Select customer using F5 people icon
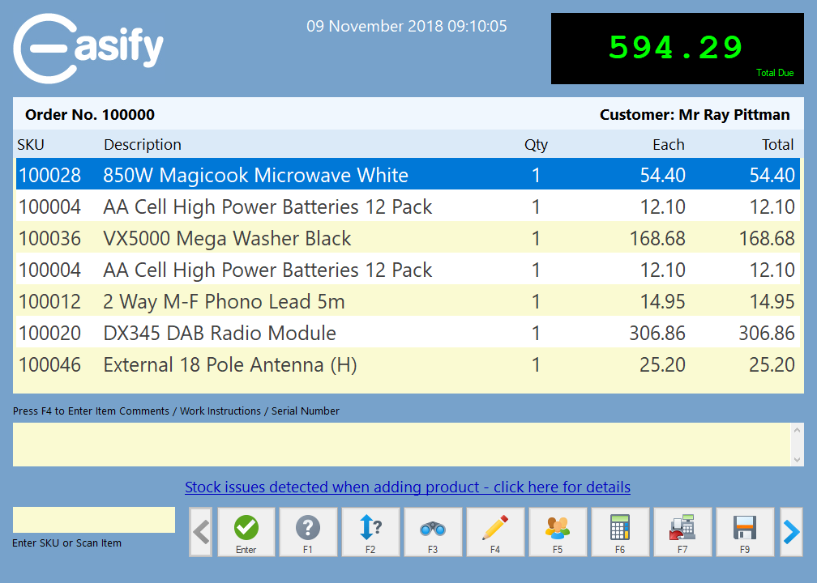 click(x=558, y=531)
